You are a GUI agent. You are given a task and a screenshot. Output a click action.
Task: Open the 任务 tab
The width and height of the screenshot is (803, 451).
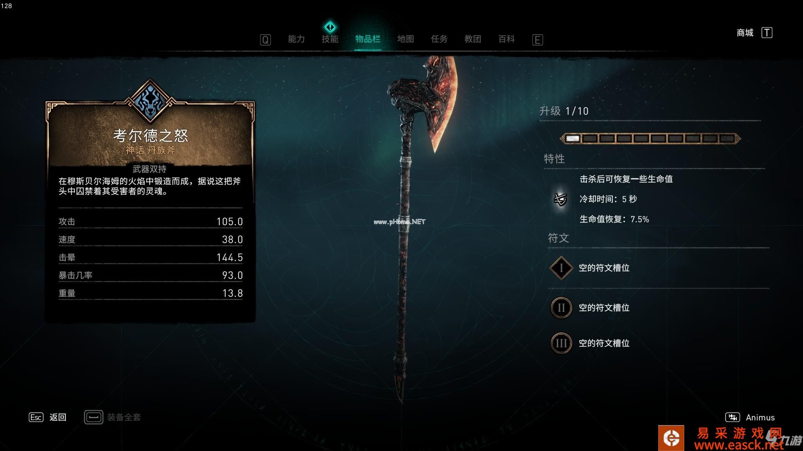pos(439,39)
